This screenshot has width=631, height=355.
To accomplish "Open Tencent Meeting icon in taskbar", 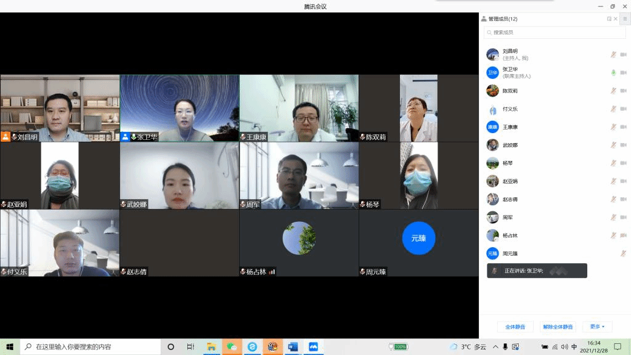I will tap(312, 346).
